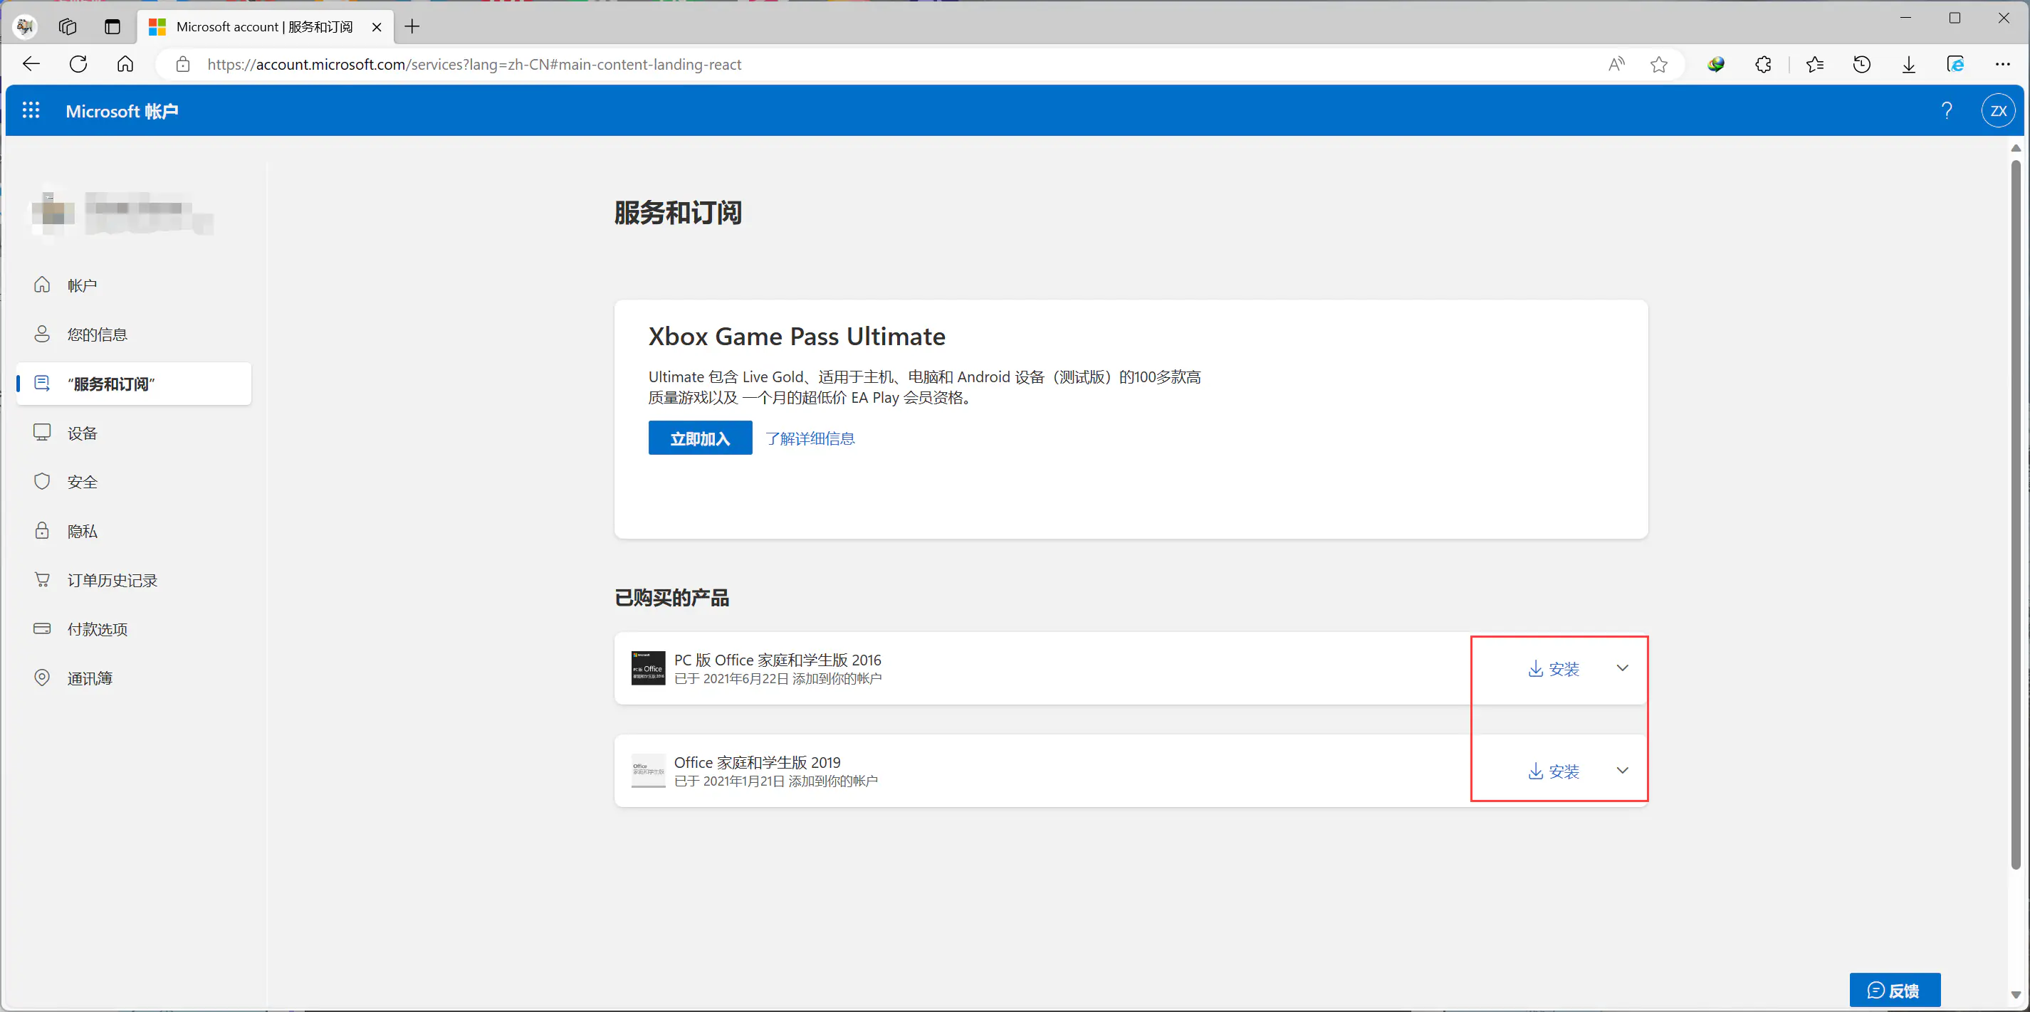Install PC 版 Office 家庭和学生版 2016
The image size is (2030, 1012).
click(1553, 669)
